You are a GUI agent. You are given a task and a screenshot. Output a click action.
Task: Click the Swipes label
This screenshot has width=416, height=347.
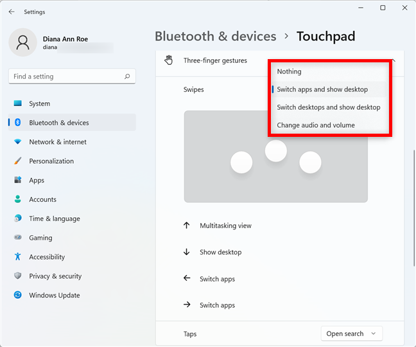[x=193, y=89]
